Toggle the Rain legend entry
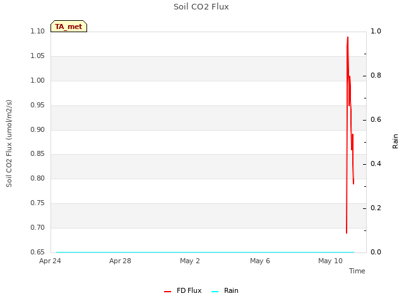The height and width of the screenshot is (303, 404). [x=225, y=290]
